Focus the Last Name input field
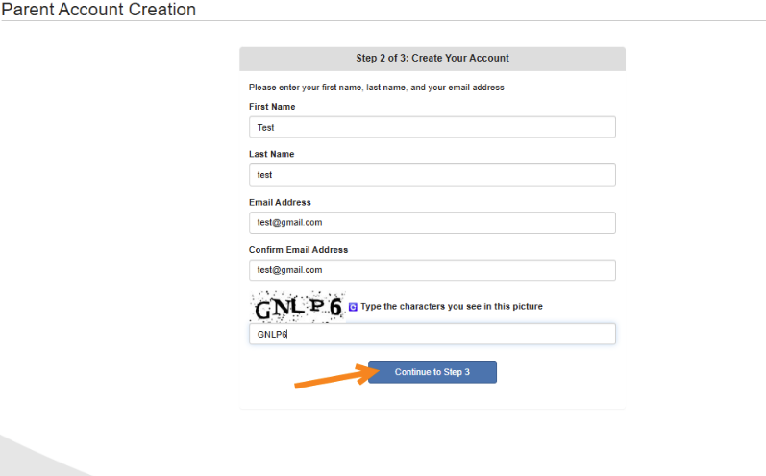 [432, 175]
